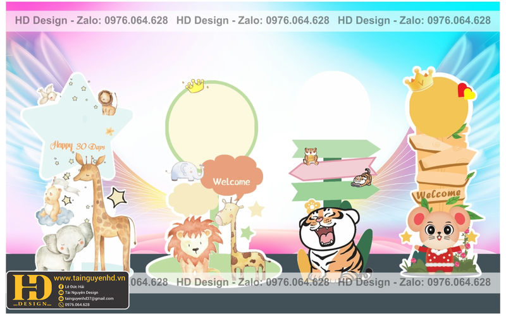Click the email envelope icon
Image resolution: width=506 pixels, height=316 pixels.
click(61, 298)
